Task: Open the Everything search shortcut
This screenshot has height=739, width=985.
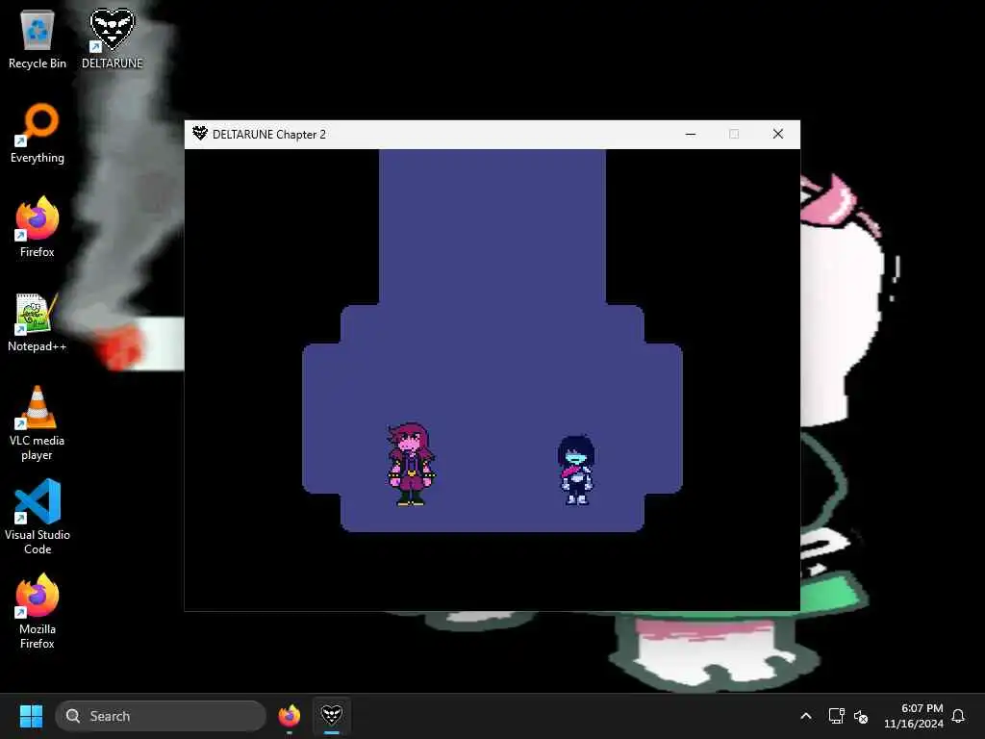Action: 38,133
